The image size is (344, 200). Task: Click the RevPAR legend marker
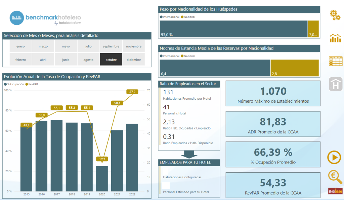point(27,84)
